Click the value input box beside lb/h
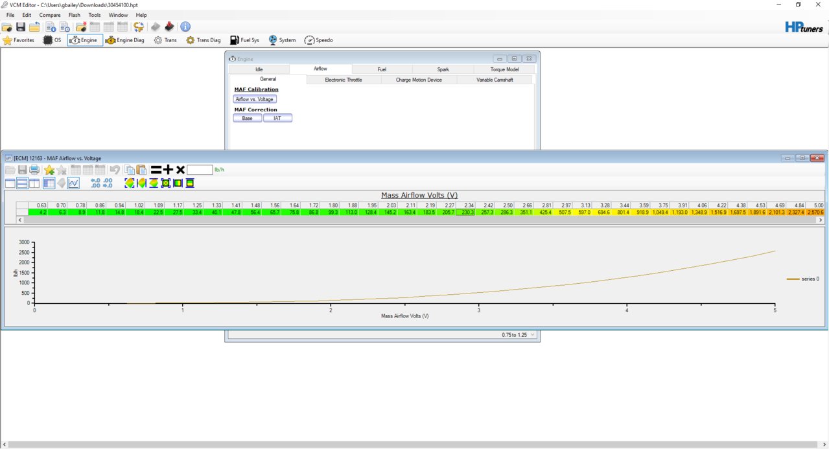The height and width of the screenshot is (449, 829). (200, 170)
